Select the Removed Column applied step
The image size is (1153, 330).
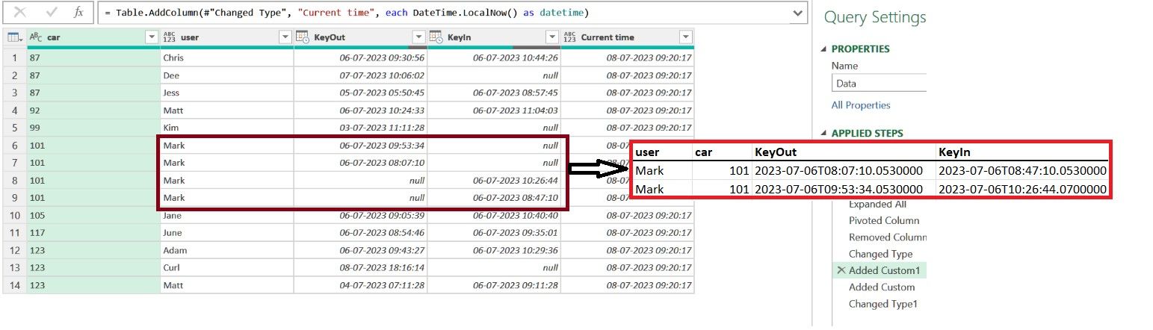point(888,237)
